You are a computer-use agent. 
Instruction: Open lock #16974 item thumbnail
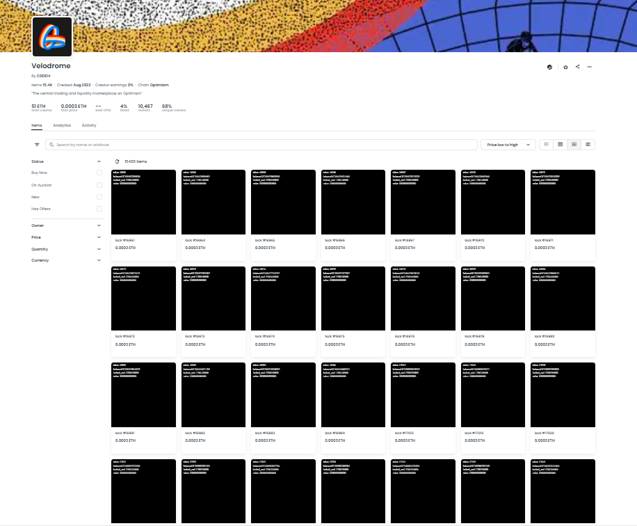click(x=283, y=298)
